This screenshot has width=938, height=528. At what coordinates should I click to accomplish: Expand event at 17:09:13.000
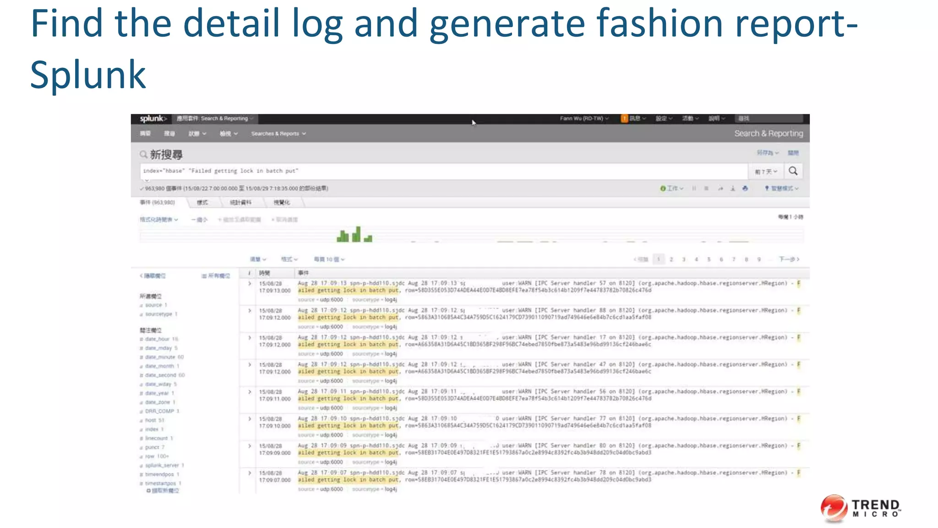click(x=250, y=284)
